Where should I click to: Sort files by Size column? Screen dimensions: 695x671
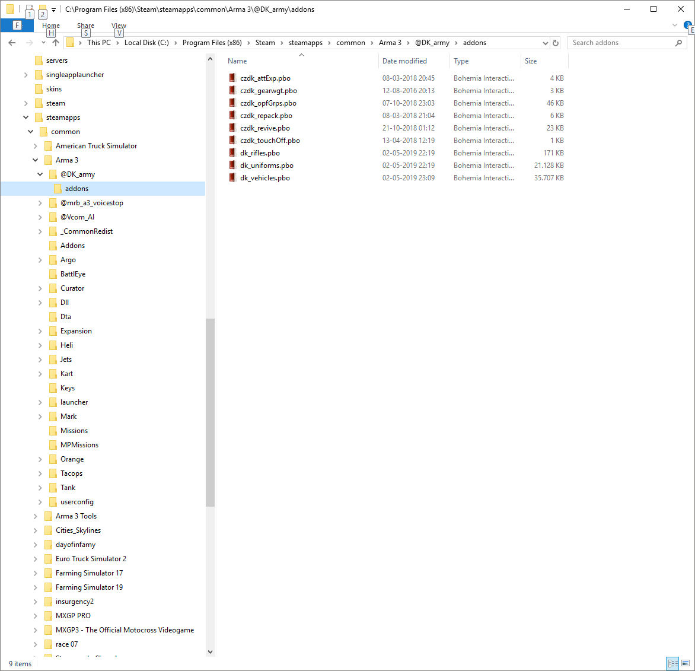[531, 61]
